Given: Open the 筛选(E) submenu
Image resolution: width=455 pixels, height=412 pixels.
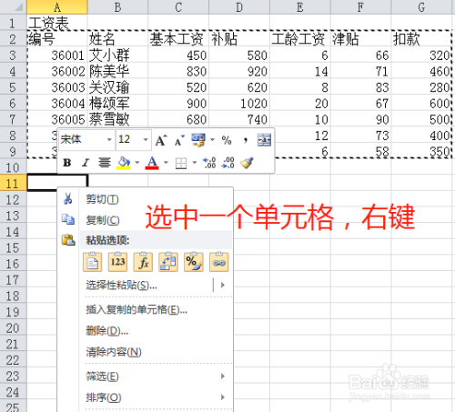Looking at the screenshot, I should click(x=146, y=377).
